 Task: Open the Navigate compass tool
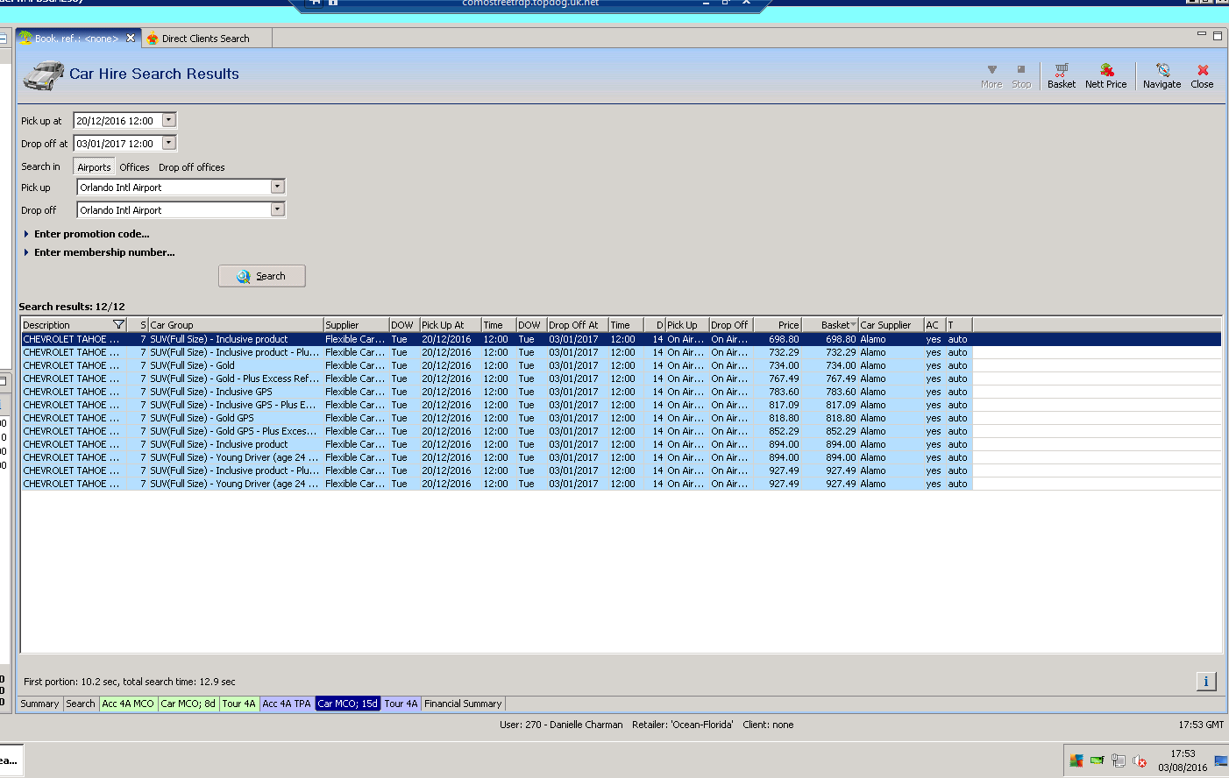tap(1162, 75)
